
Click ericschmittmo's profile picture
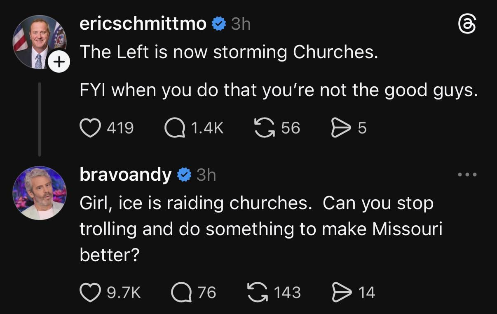tap(39, 41)
